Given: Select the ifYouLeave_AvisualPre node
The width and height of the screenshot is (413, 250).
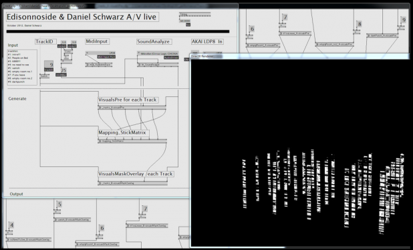Looking at the screenshot, I should click(295, 33).
